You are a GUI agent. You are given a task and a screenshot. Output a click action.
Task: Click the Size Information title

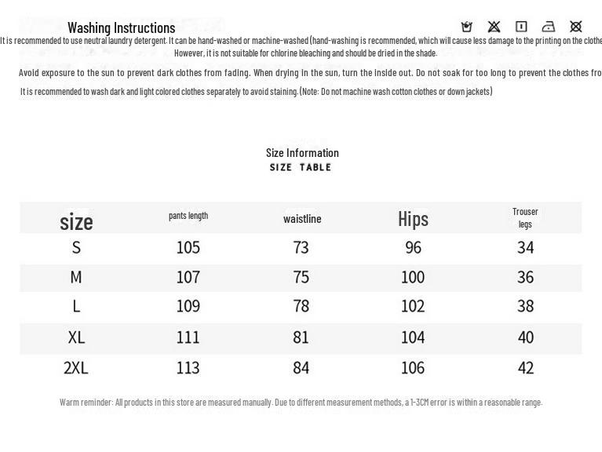[302, 153]
